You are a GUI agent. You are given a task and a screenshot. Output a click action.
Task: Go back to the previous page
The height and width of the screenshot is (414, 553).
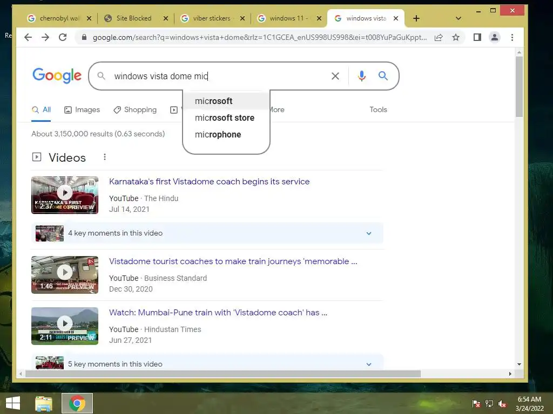(28, 37)
